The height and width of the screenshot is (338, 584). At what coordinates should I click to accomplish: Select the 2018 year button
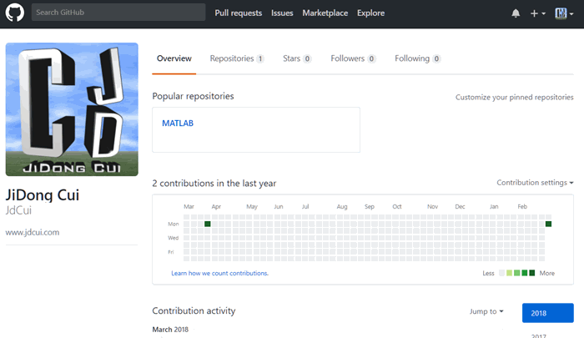(x=548, y=313)
